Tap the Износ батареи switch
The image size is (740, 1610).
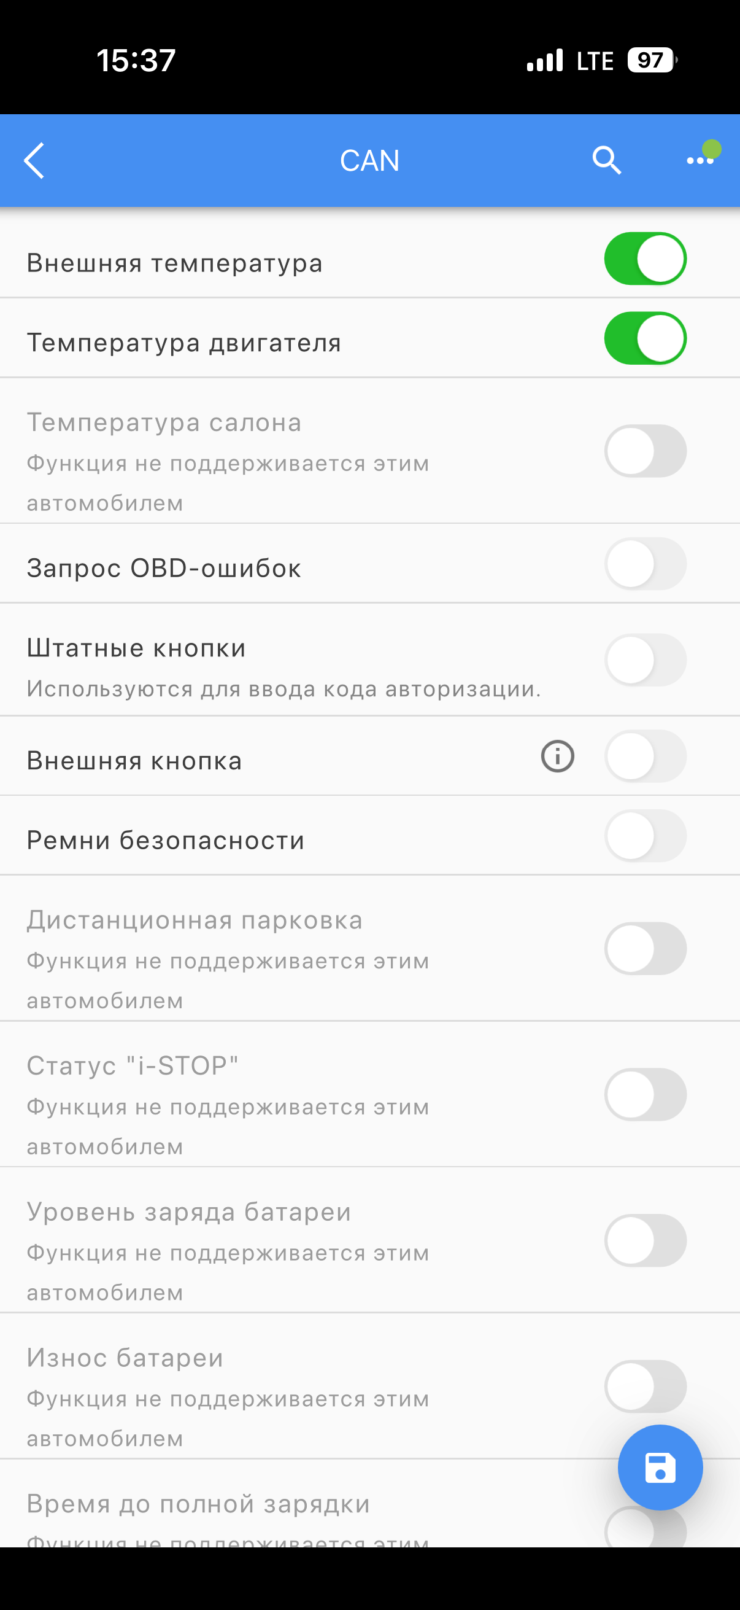(645, 1386)
